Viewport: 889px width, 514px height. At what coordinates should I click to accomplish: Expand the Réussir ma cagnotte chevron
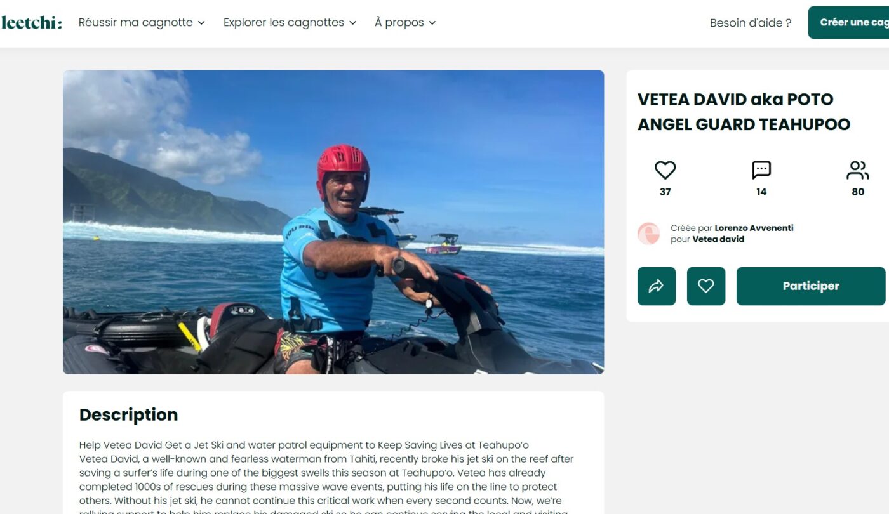pos(201,23)
